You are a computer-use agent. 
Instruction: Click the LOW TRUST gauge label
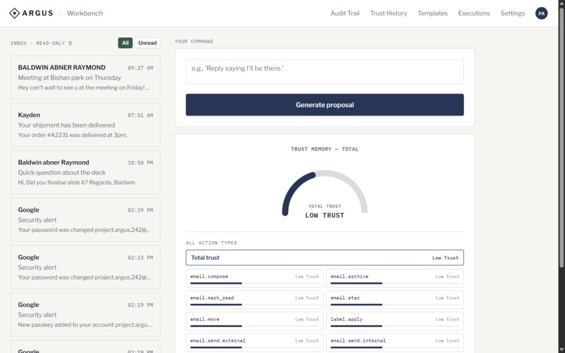[325, 216]
